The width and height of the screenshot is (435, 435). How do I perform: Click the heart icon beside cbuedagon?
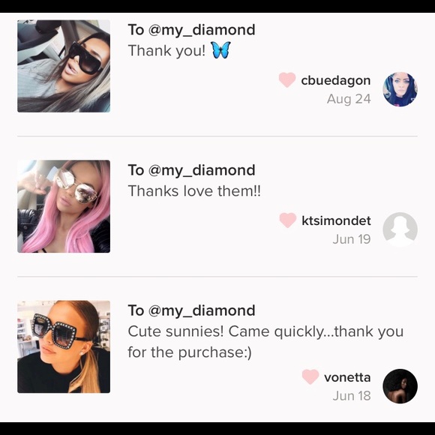point(287,79)
